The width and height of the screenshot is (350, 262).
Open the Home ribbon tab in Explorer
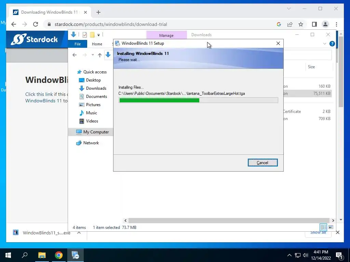click(97, 44)
